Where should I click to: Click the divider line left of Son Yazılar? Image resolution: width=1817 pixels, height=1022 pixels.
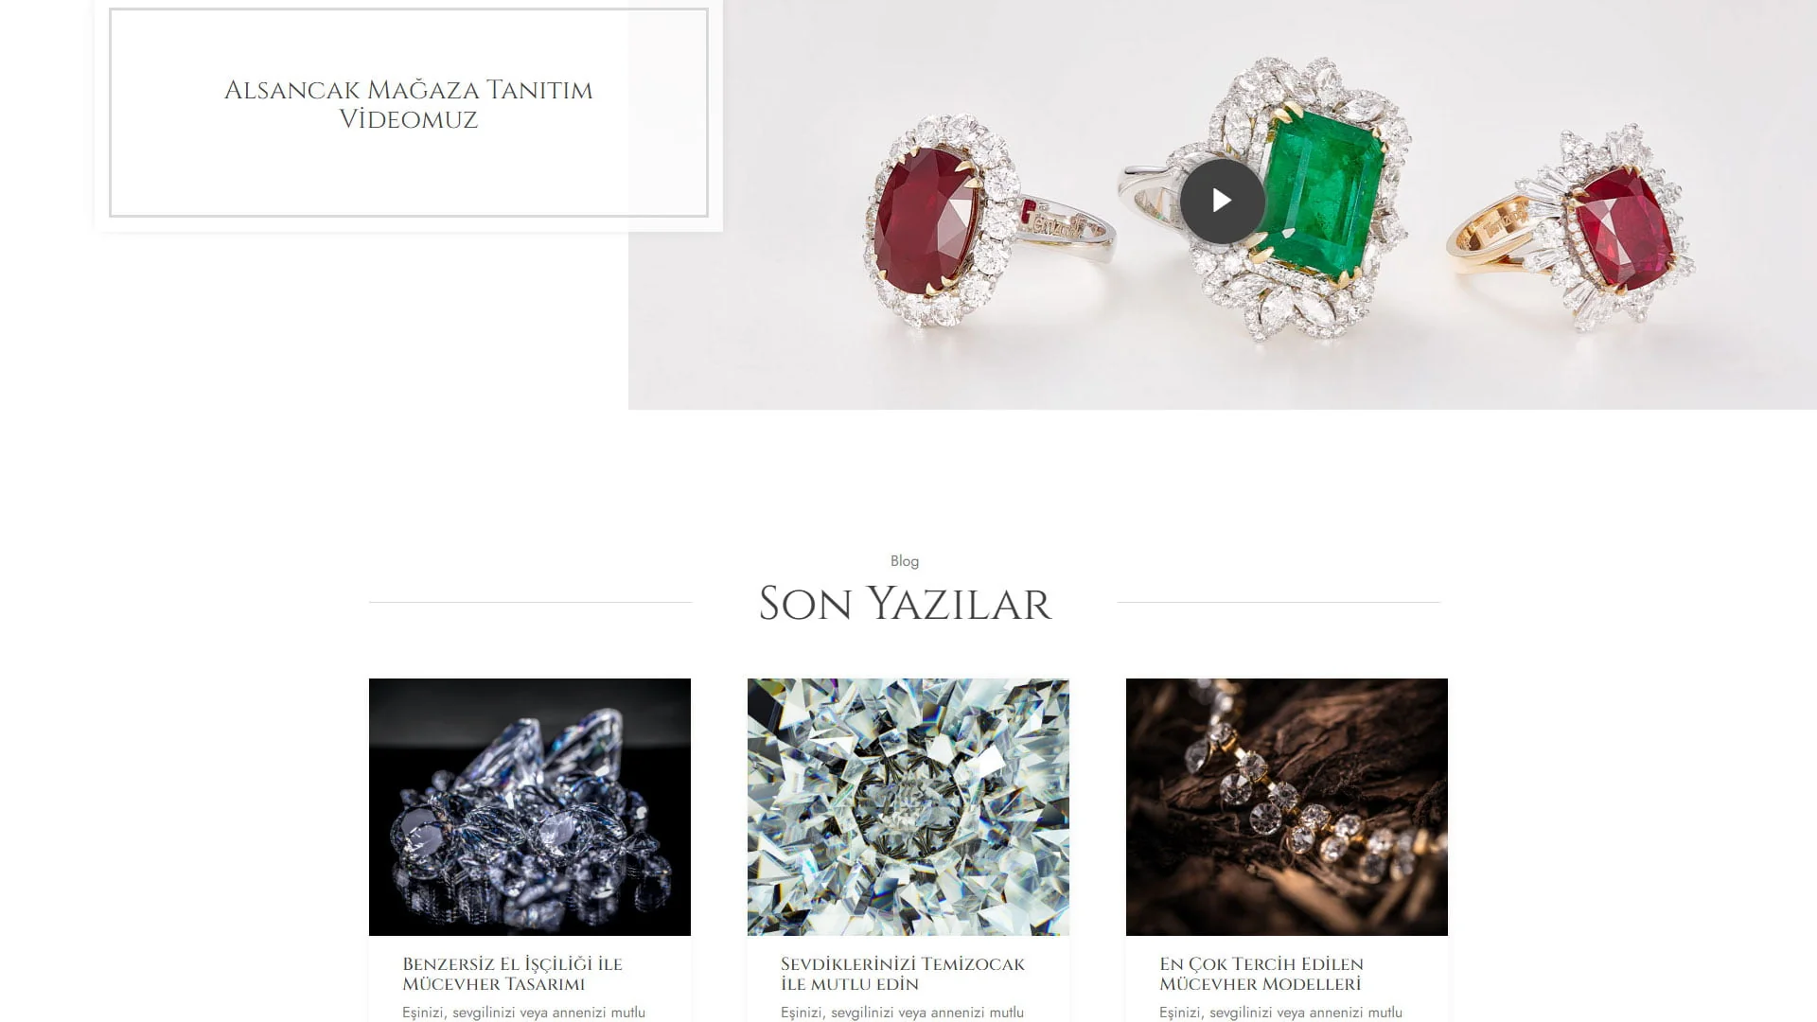531,602
